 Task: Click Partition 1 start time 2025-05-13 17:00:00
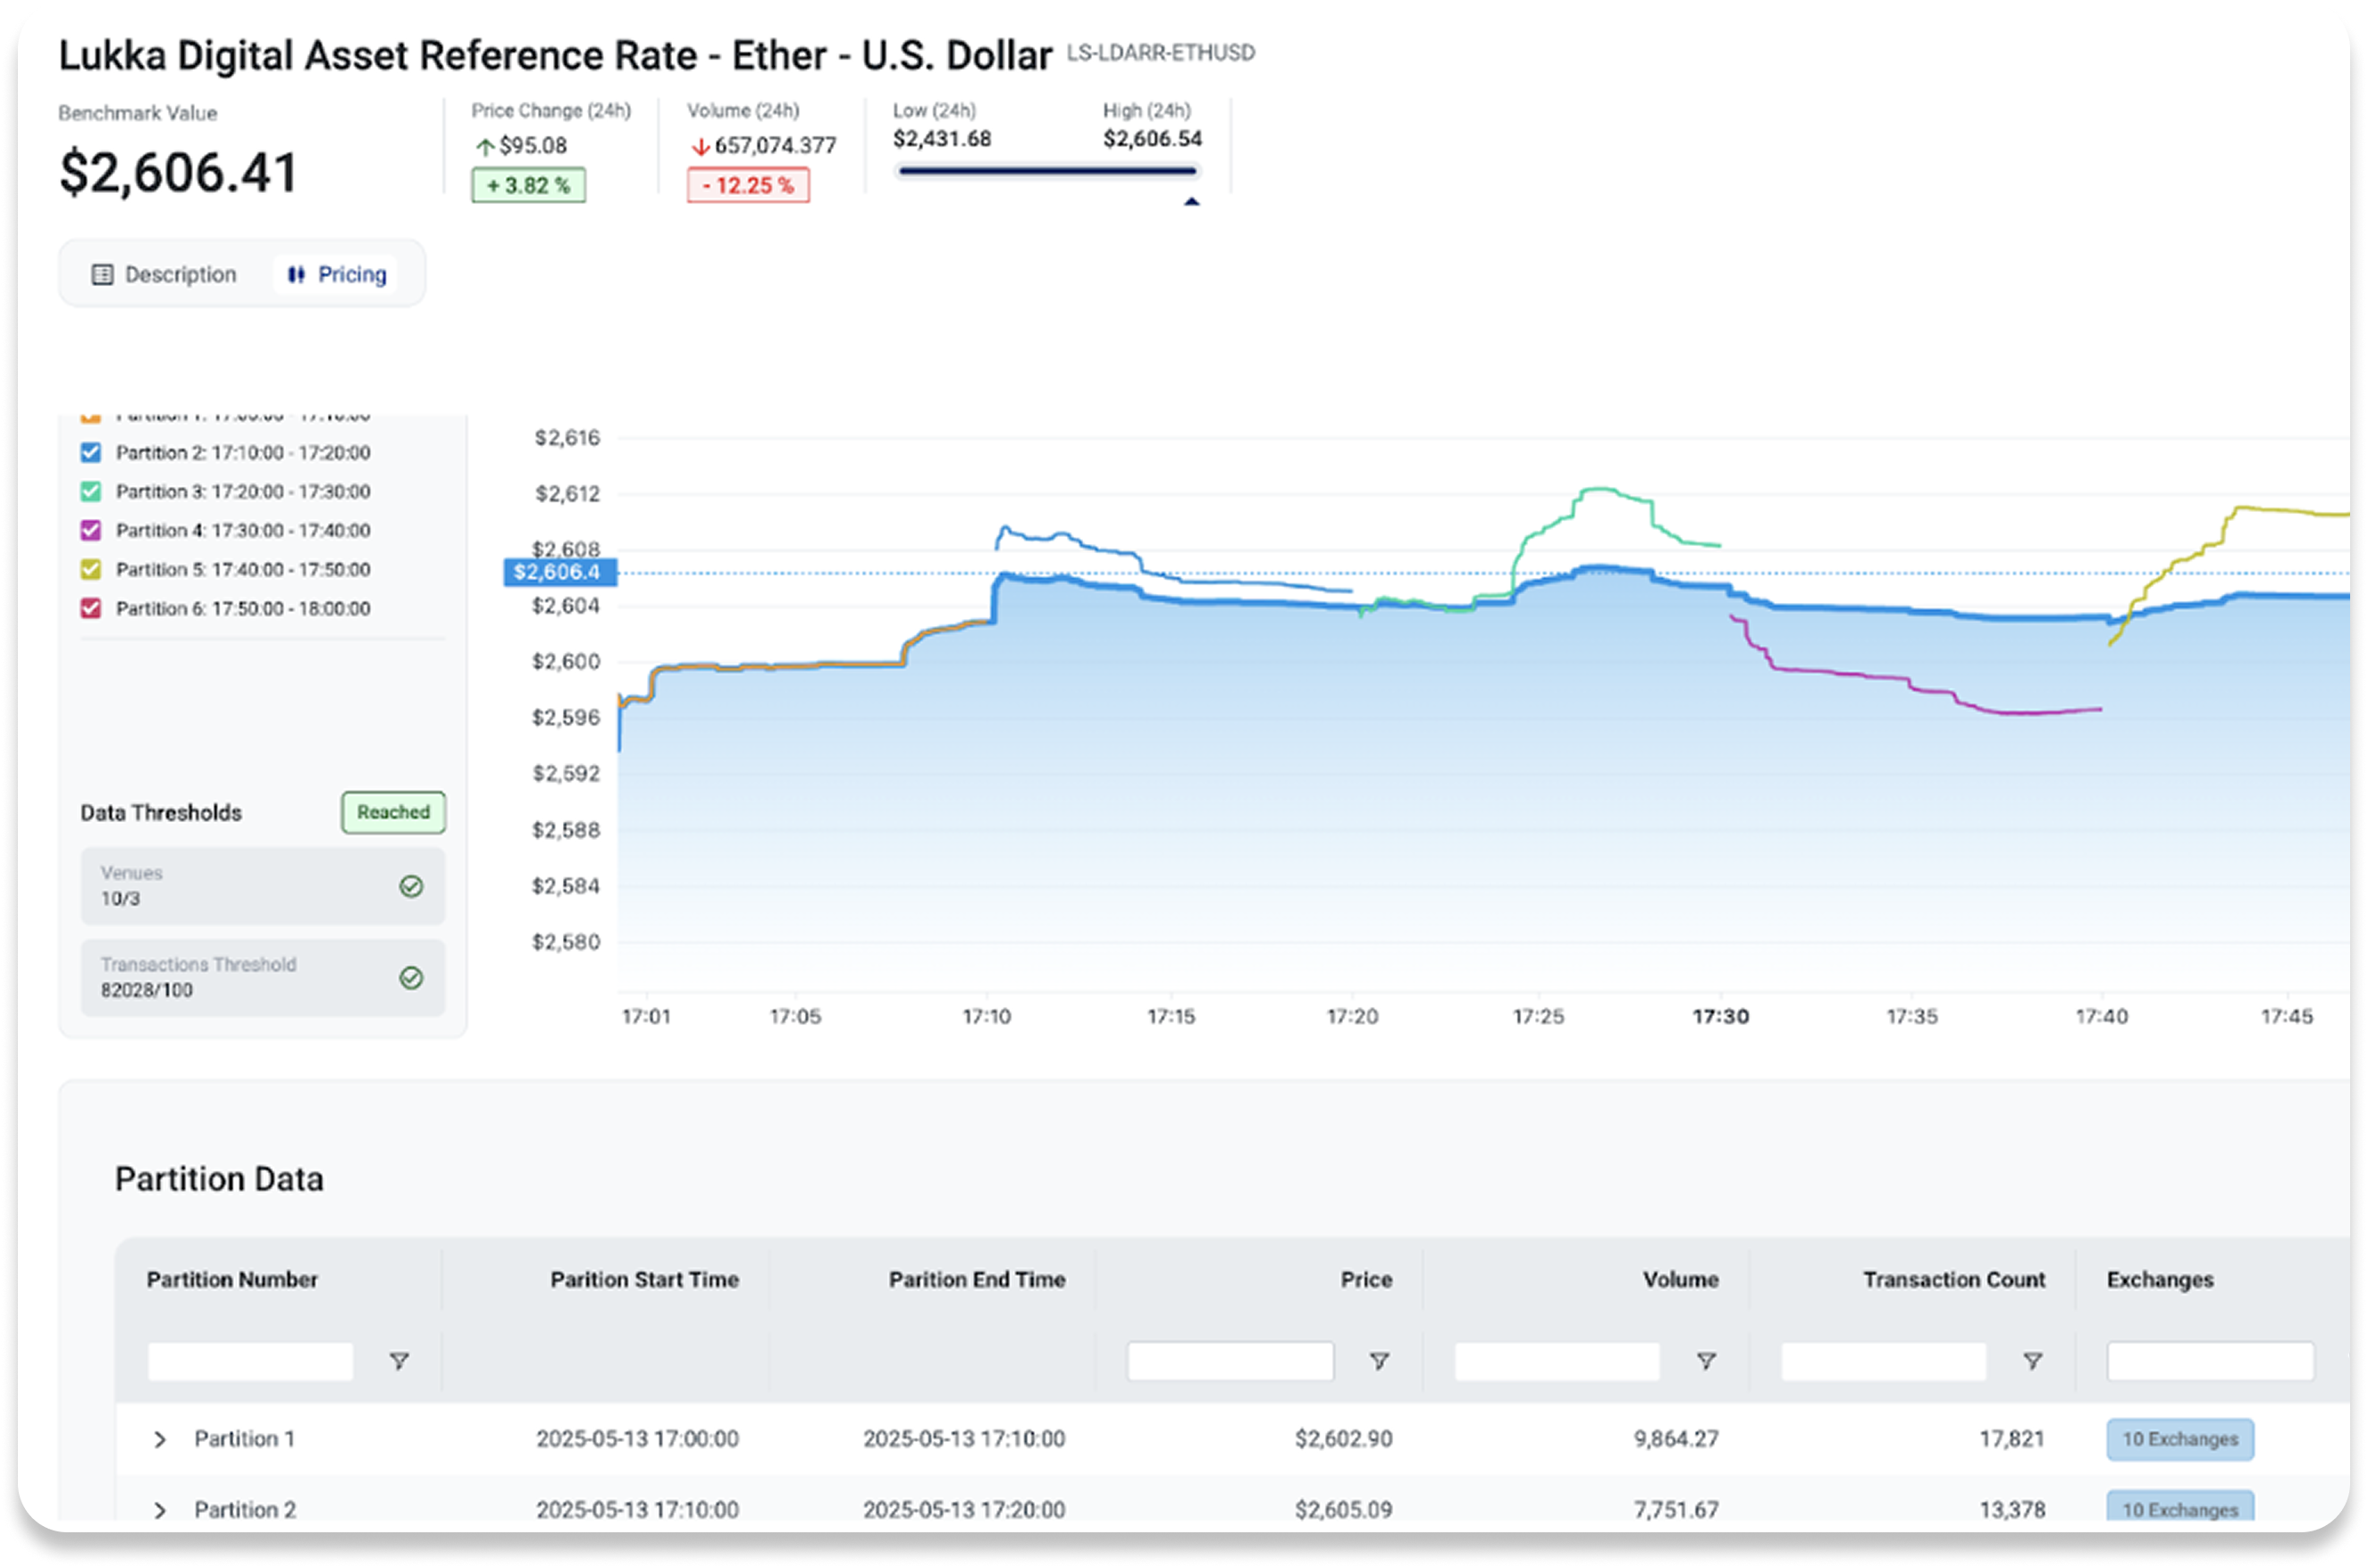637,1439
